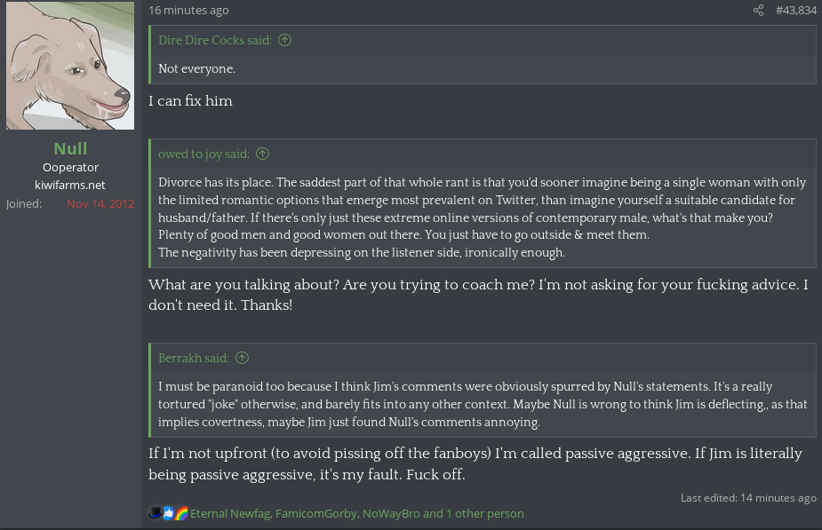
Task: View Eternal Newfag in the reactions list
Action: click(x=230, y=513)
